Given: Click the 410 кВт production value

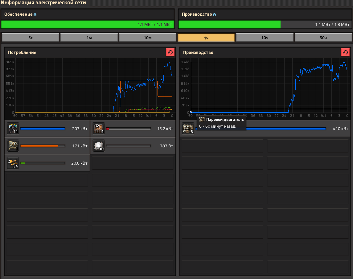Looking at the screenshot, I should (x=340, y=129).
